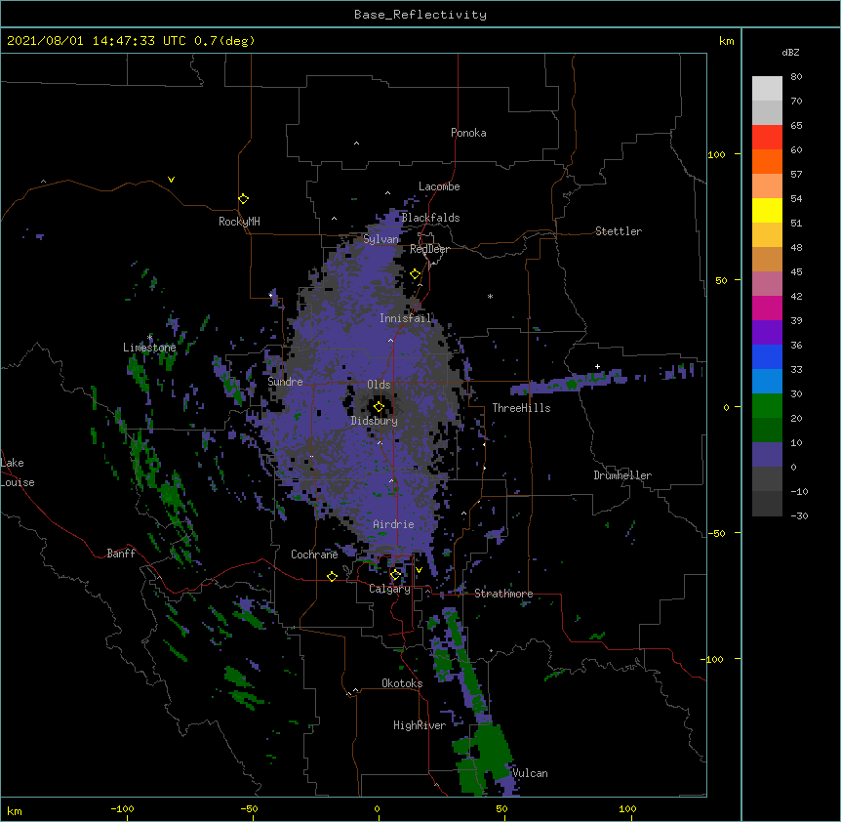The image size is (841, 822).
Task: Click the Stettler city label
Action: pyautogui.click(x=619, y=231)
